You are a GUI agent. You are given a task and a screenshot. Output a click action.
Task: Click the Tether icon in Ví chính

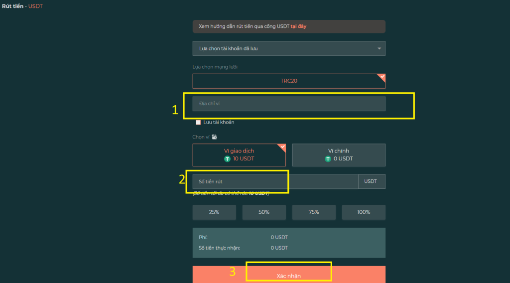328,159
